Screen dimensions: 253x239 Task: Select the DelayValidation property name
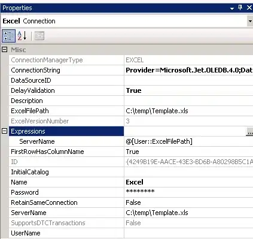click(x=33, y=90)
